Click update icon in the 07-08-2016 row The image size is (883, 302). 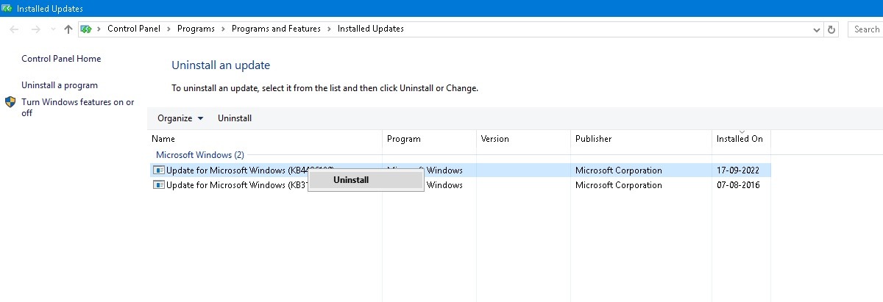159,185
